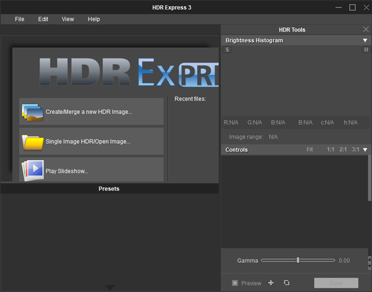Click the Controls panel vertical scrollbar
This screenshot has width=372, height=292.
[370, 178]
